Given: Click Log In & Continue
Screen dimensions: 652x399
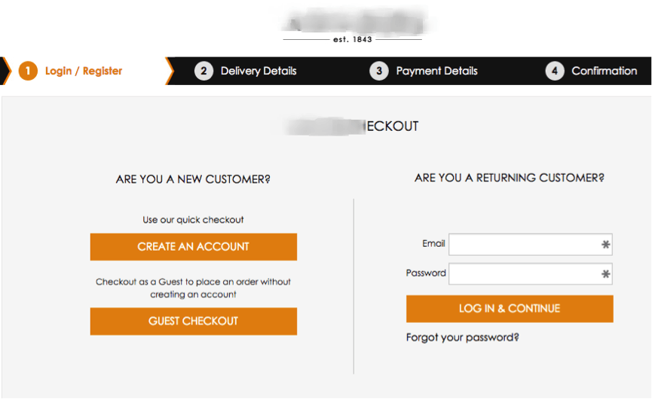Looking at the screenshot, I should [x=510, y=309].
